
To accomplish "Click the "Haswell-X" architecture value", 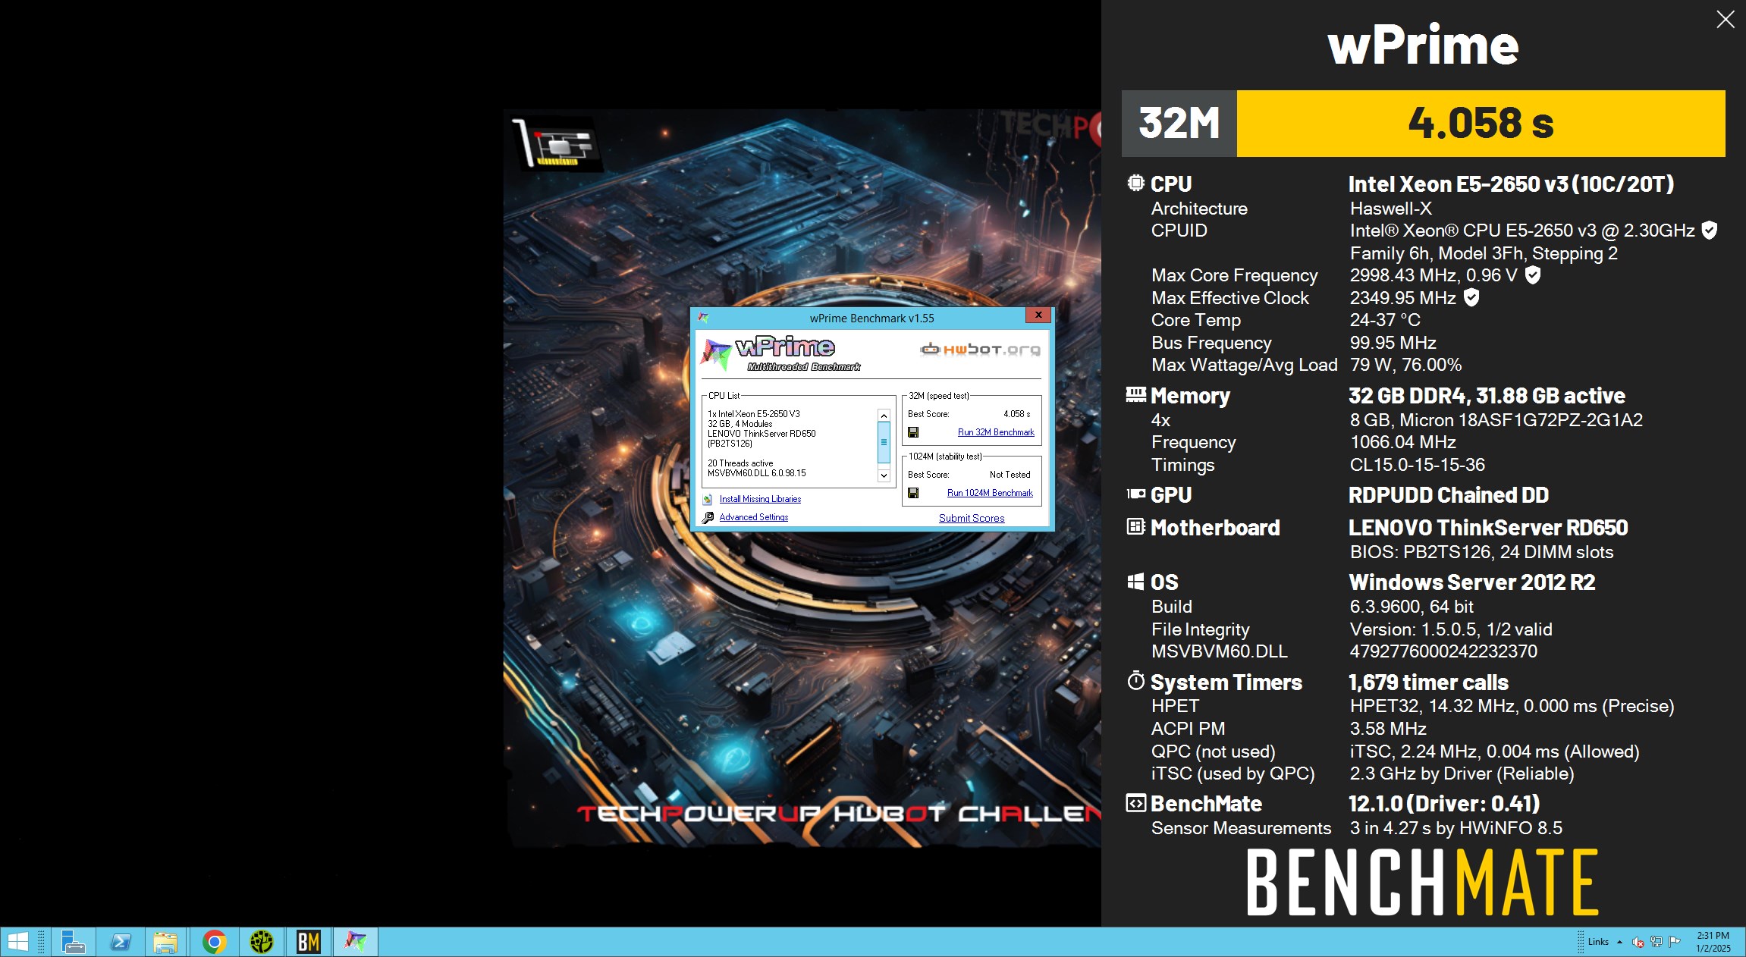I will click(x=1391, y=209).
